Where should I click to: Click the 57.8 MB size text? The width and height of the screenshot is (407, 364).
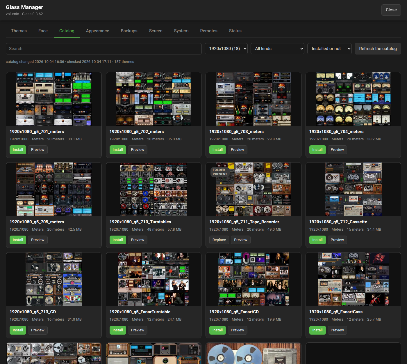(x=174, y=229)
